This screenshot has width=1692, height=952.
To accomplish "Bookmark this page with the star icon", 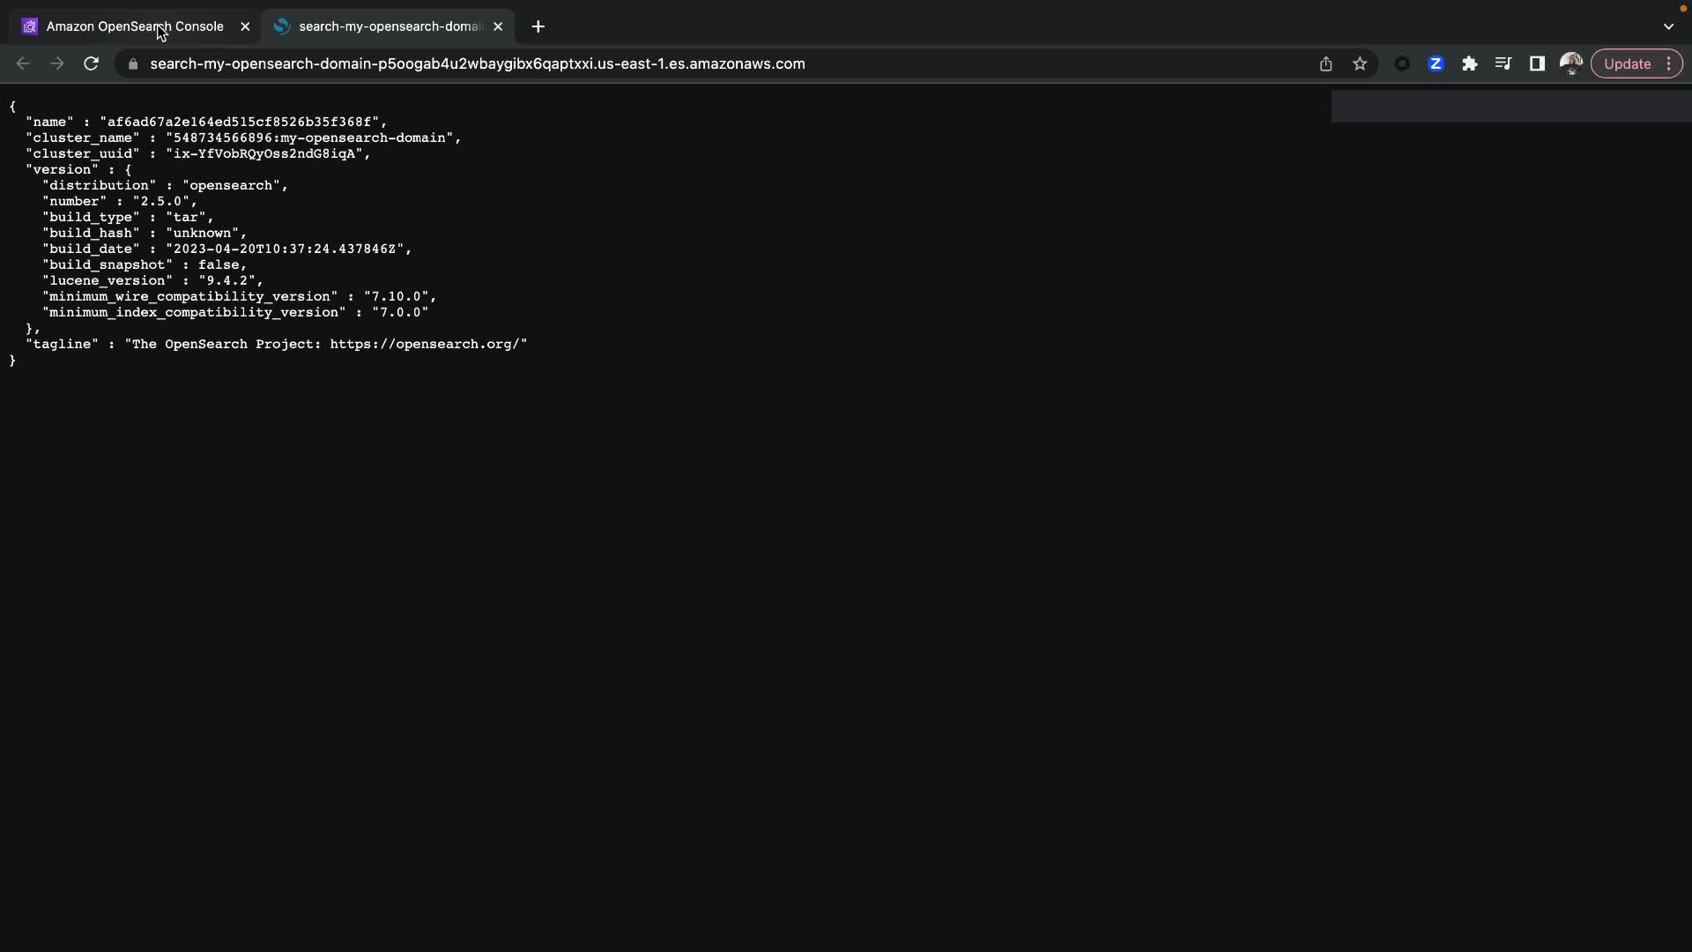I will pyautogui.click(x=1360, y=63).
